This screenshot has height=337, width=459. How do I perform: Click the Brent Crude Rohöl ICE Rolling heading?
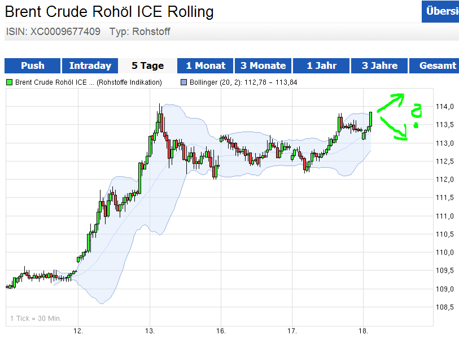point(110,11)
